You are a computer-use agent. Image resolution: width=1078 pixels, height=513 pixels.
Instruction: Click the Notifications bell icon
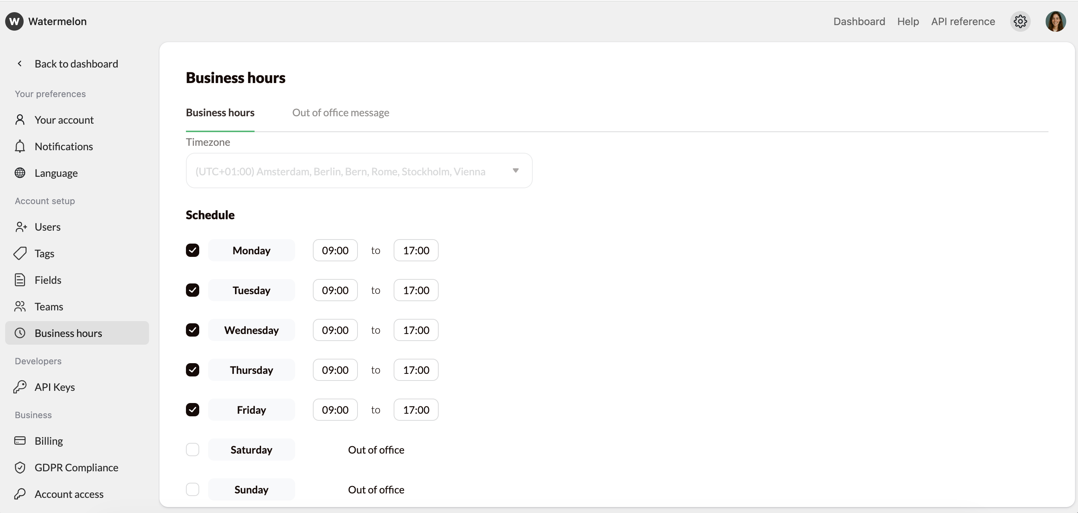(x=20, y=147)
